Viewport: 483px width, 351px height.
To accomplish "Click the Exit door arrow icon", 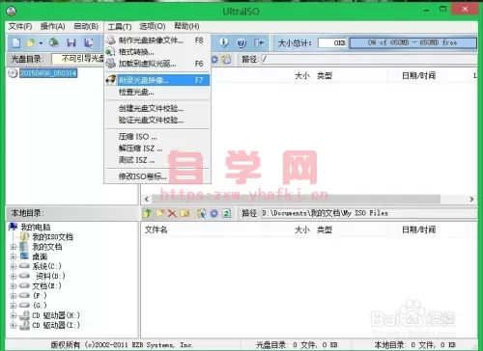I will (259, 42).
